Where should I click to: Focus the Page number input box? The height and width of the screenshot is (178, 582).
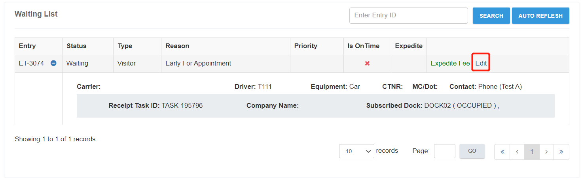click(444, 151)
